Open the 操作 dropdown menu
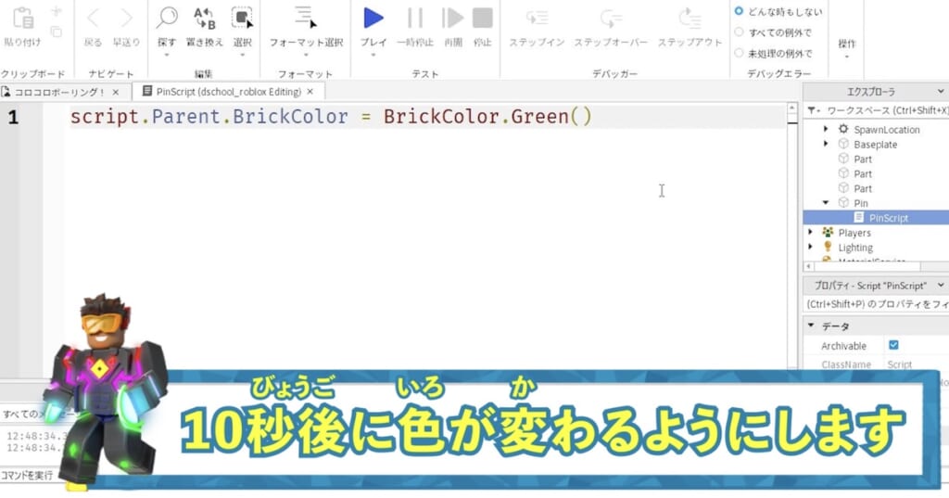This screenshot has height=498, width=949. [847, 48]
